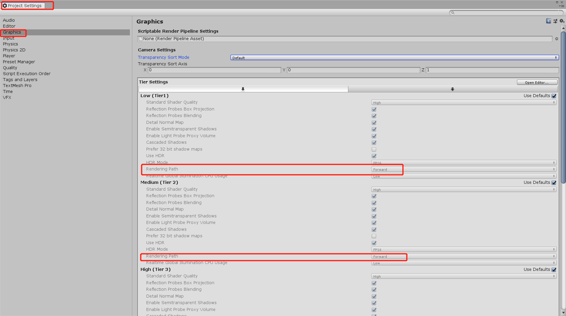Close the Project Settings window

click(x=562, y=2)
